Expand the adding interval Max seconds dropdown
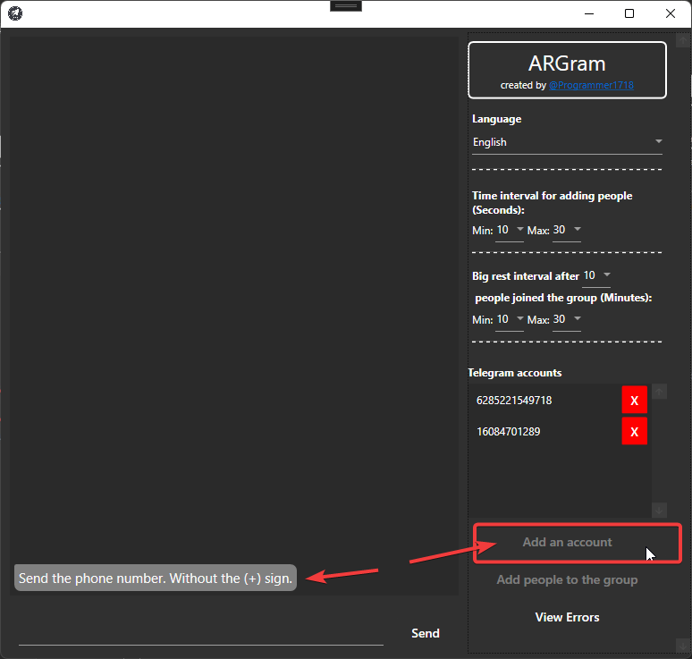Image resolution: width=692 pixels, height=659 pixels. point(567,230)
